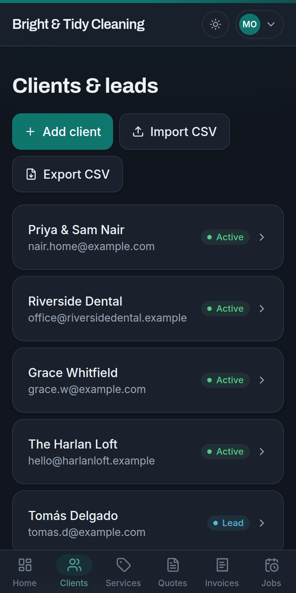Open Home tab in bottom navigation
296x593 pixels.
tap(25, 572)
